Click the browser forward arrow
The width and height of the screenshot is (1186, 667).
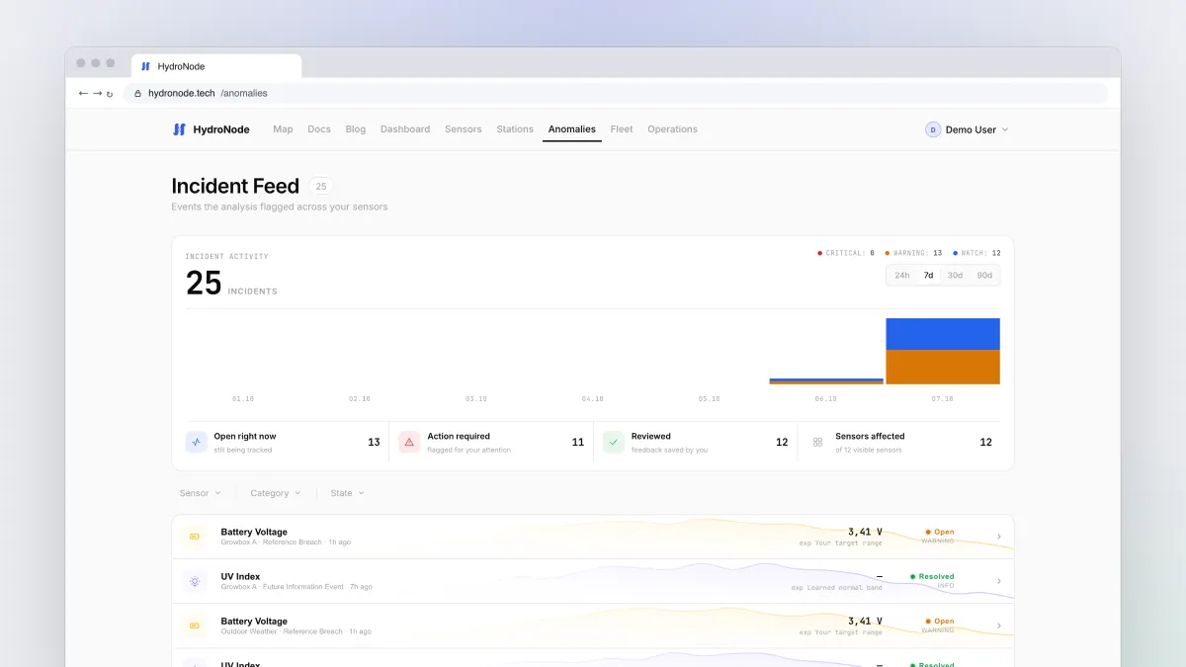pos(97,93)
